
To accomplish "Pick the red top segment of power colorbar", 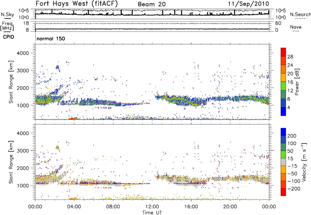I will point(283,52).
